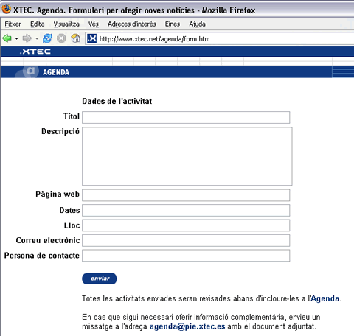Click the Firefox logo in the title bar
The width and height of the screenshot is (354, 336).
pyautogui.click(x=7, y=9)
